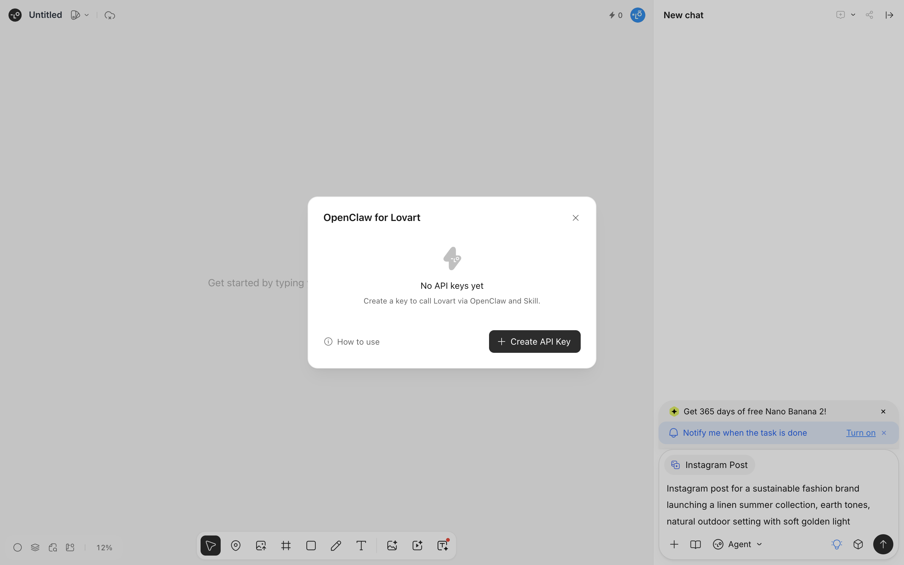Select the location pin marker tool
This screenshot has width=904, height=565.
pos(236,546)
